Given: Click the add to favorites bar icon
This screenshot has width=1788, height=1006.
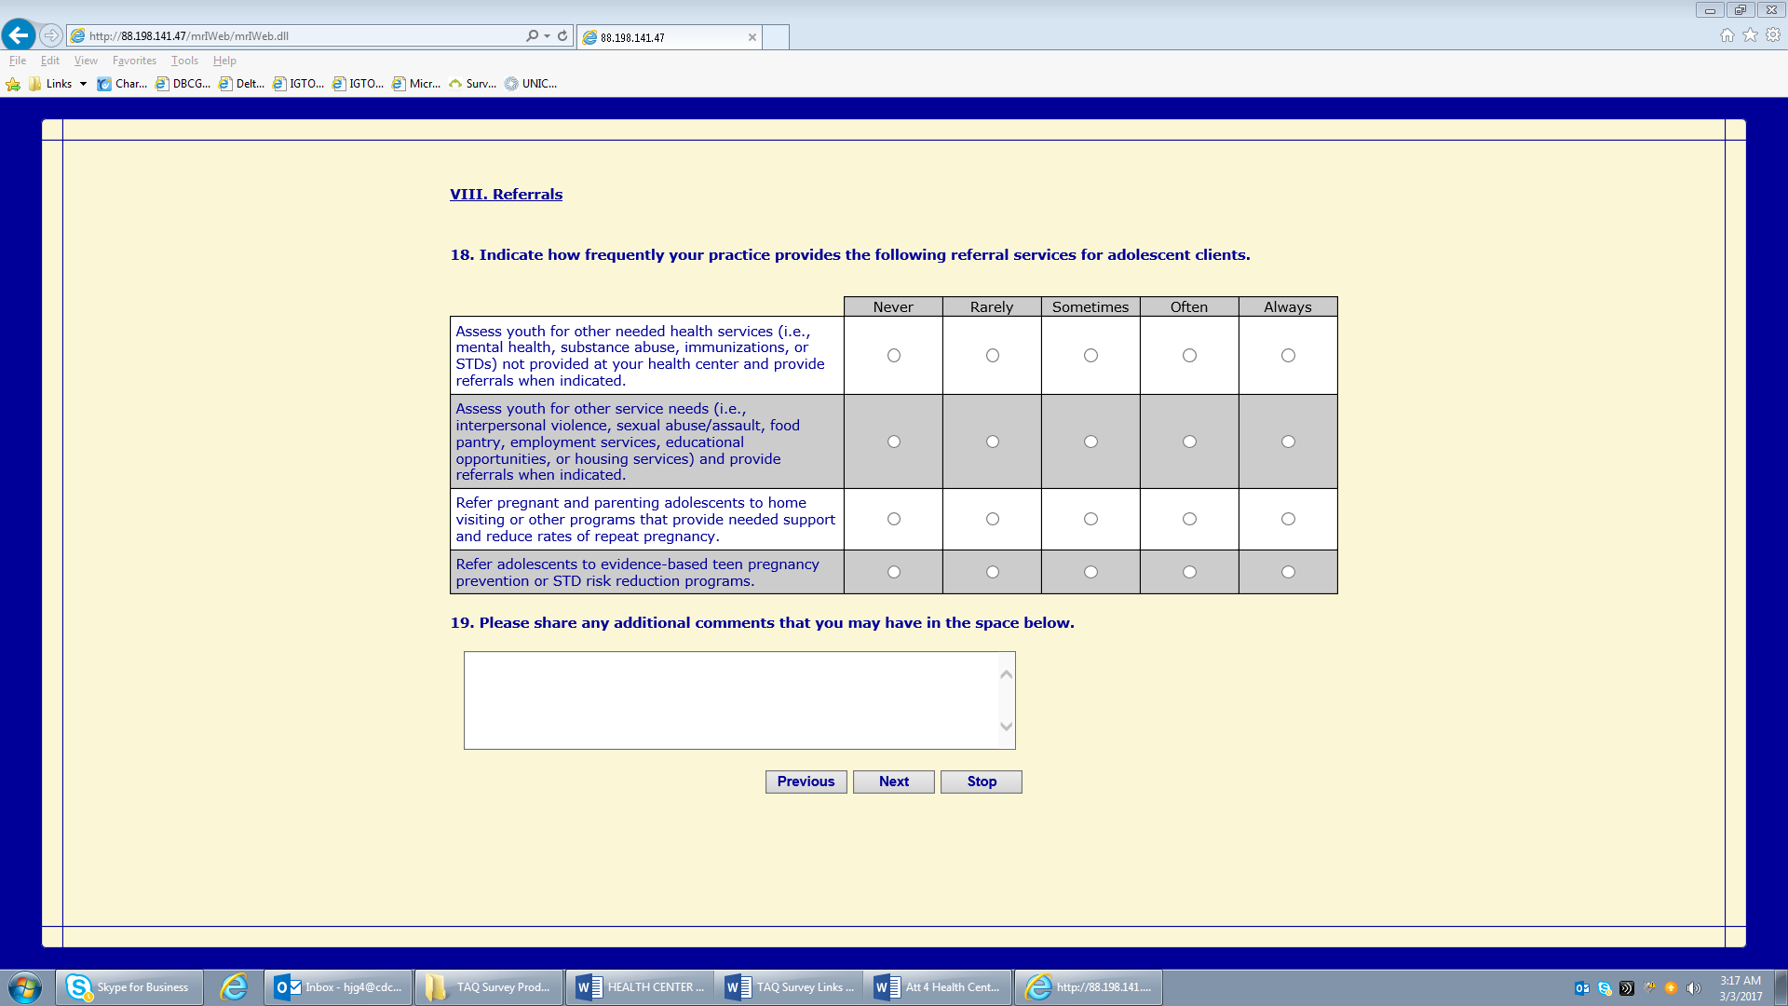Looking at the screenshot, I should pos(13,84).
